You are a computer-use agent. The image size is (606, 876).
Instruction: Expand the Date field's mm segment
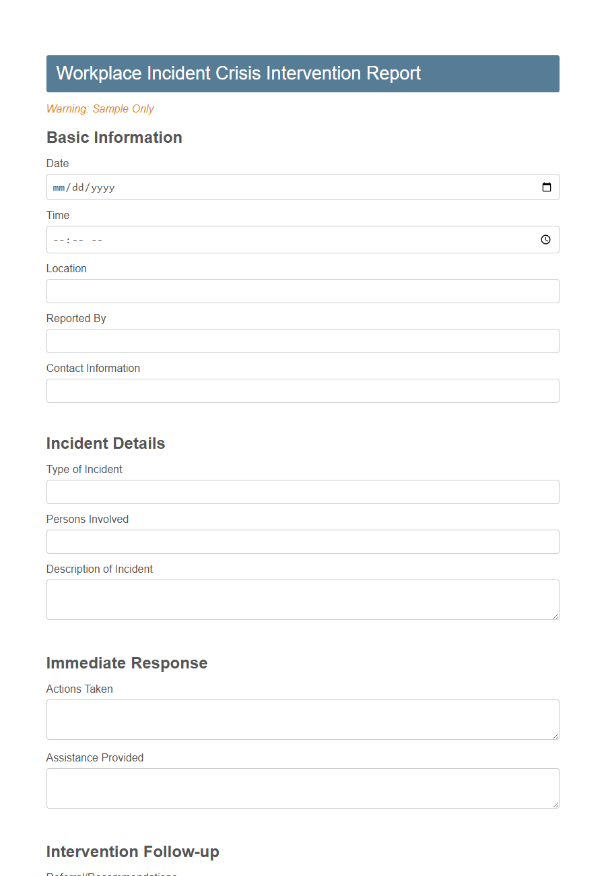[59, 187]
